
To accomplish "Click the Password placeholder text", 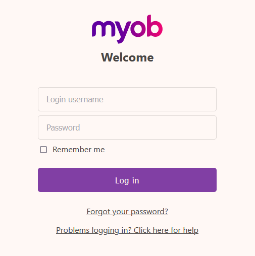I will click(63, 127).
